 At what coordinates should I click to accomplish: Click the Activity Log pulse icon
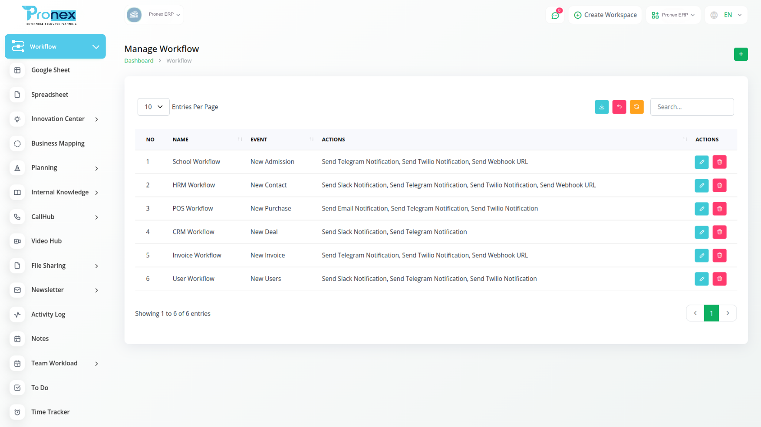[x=17, y=315]
